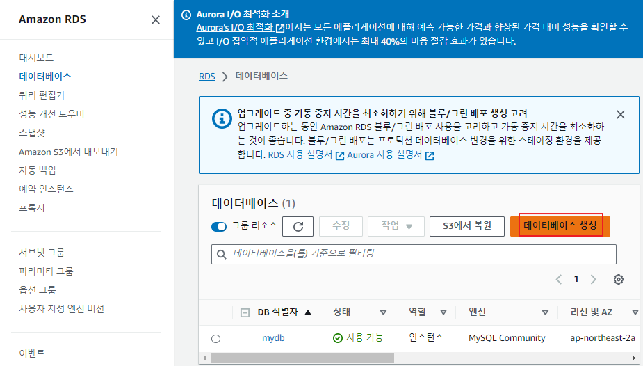Screen dimensions: 643x366
Task: Open the mydb database link
Action: coord(273,338)
